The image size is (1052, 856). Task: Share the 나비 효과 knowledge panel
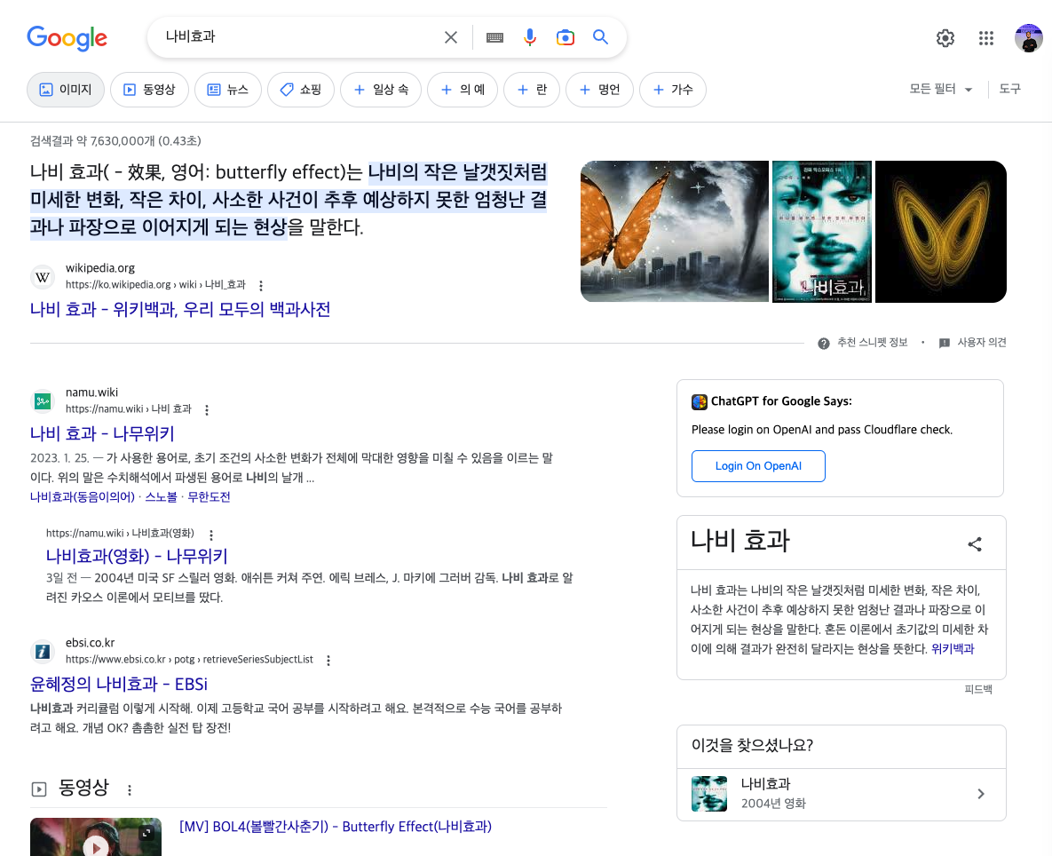click(x=975, y=544)
